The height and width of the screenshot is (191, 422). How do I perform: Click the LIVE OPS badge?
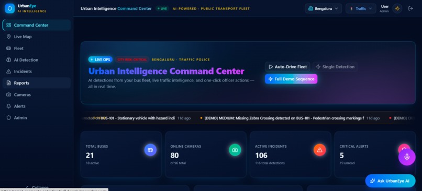[x=101, y=59]
